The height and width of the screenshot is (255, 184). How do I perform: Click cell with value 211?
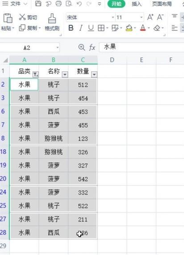coord(83,220)
